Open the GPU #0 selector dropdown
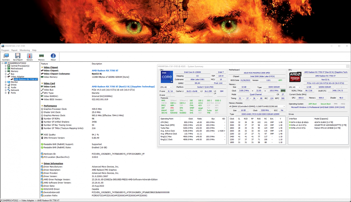 pos(295,87)
